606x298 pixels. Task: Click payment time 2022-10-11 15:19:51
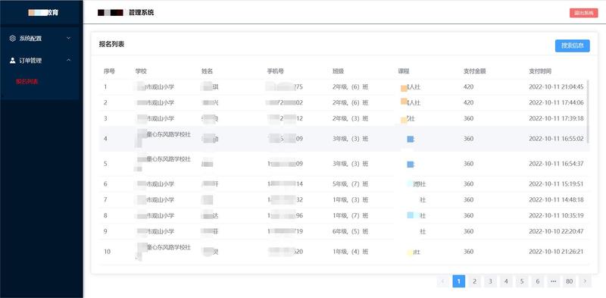tap(556, 184)
